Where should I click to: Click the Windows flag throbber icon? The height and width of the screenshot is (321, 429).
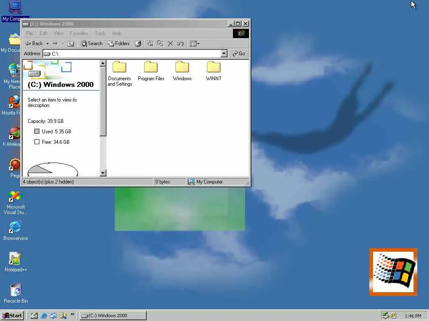(x=241, y=33)
